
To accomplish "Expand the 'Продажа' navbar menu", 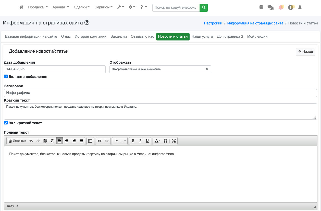I will [38, 7].
